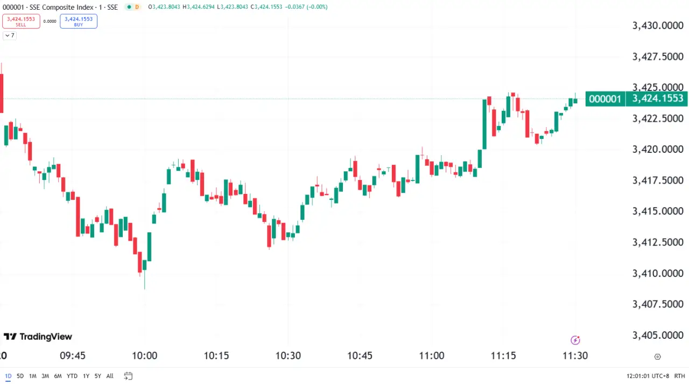Viewport: 689px width, 384px height.
Task: Click the red SELL button
Action: 21,22
